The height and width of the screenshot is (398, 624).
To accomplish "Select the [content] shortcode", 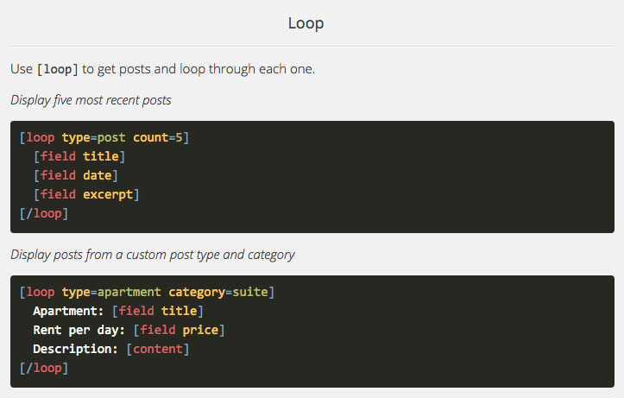I will tap(158, 349).
